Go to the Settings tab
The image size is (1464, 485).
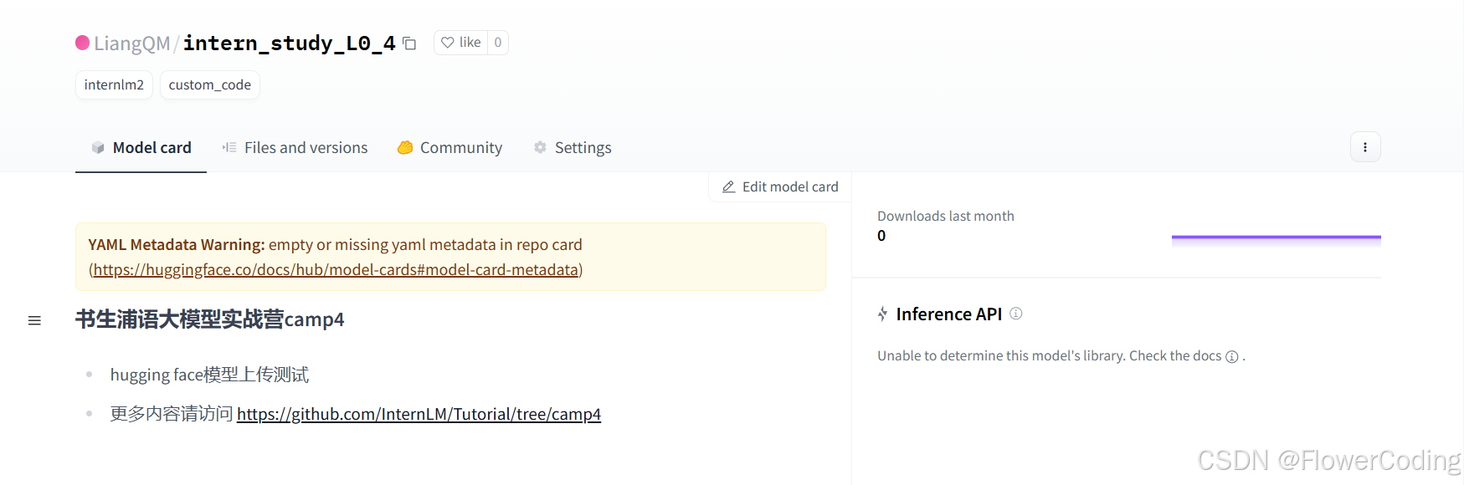click(573, 148)
